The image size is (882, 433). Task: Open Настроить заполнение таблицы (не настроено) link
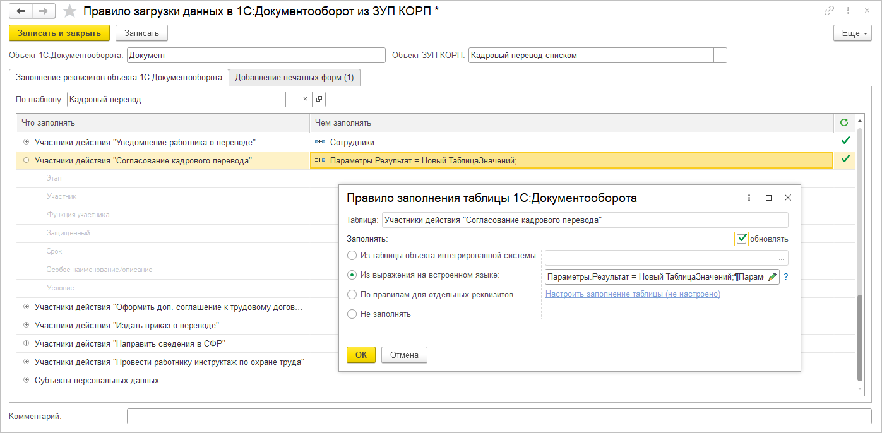tap(633, 294)
